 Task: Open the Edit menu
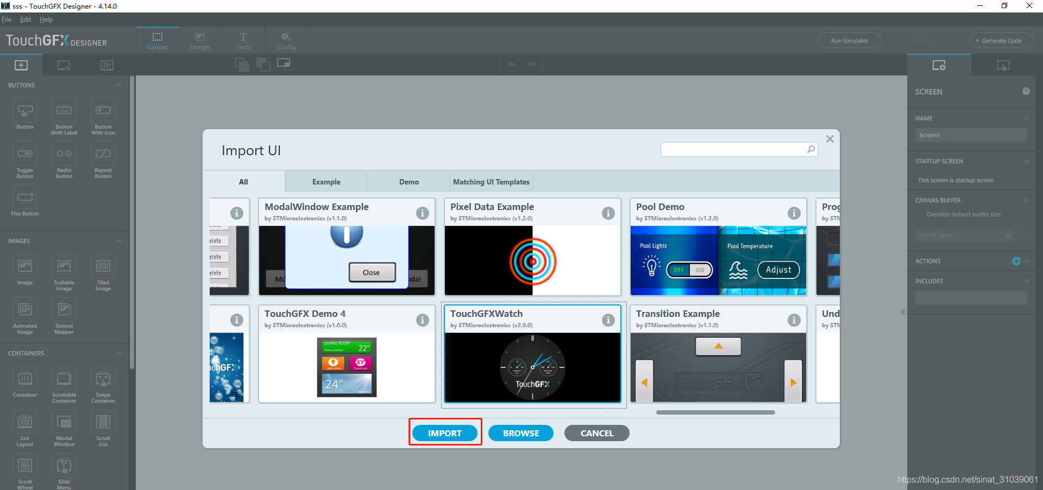[26, 20]
